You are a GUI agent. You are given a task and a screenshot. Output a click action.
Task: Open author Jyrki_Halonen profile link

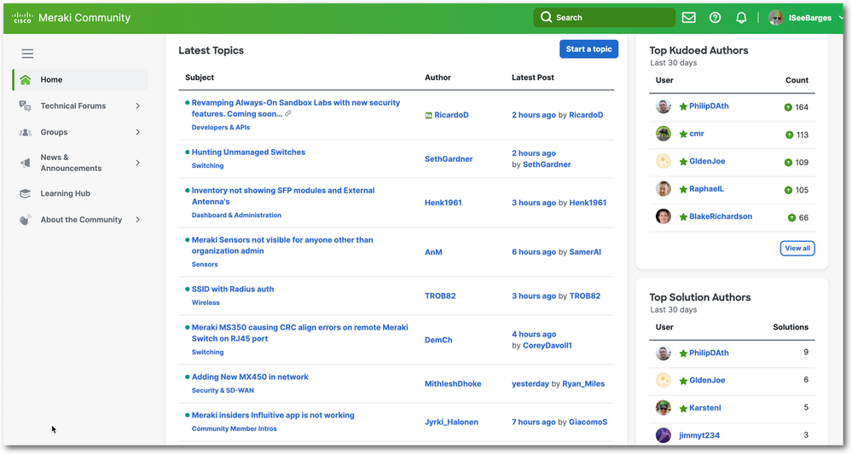pyautogui.click(x=451, y=422)
